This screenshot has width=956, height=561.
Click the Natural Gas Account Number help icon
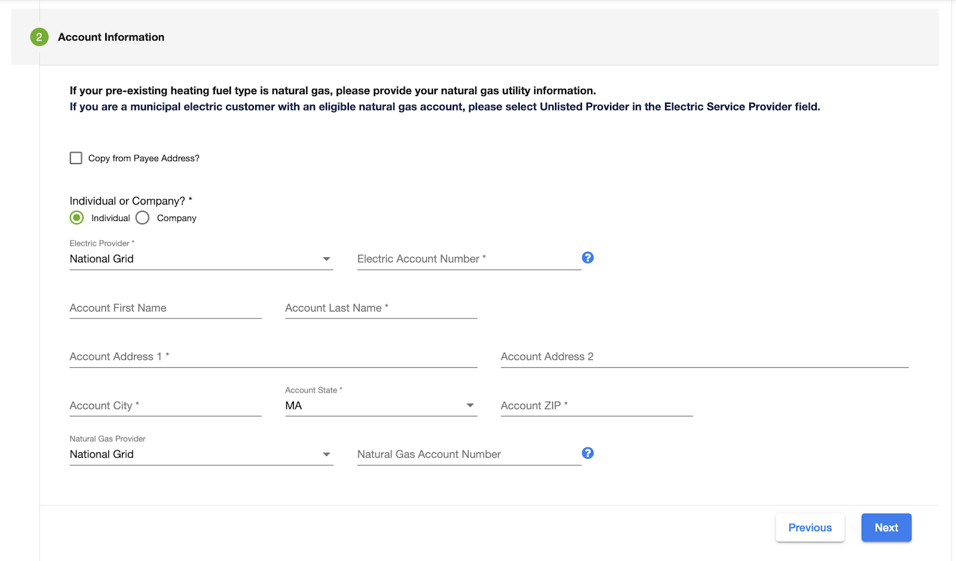point(588,453)
